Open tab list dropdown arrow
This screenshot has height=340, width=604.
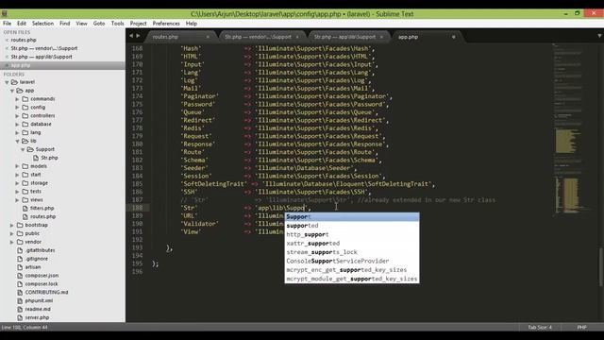point(599,36)
